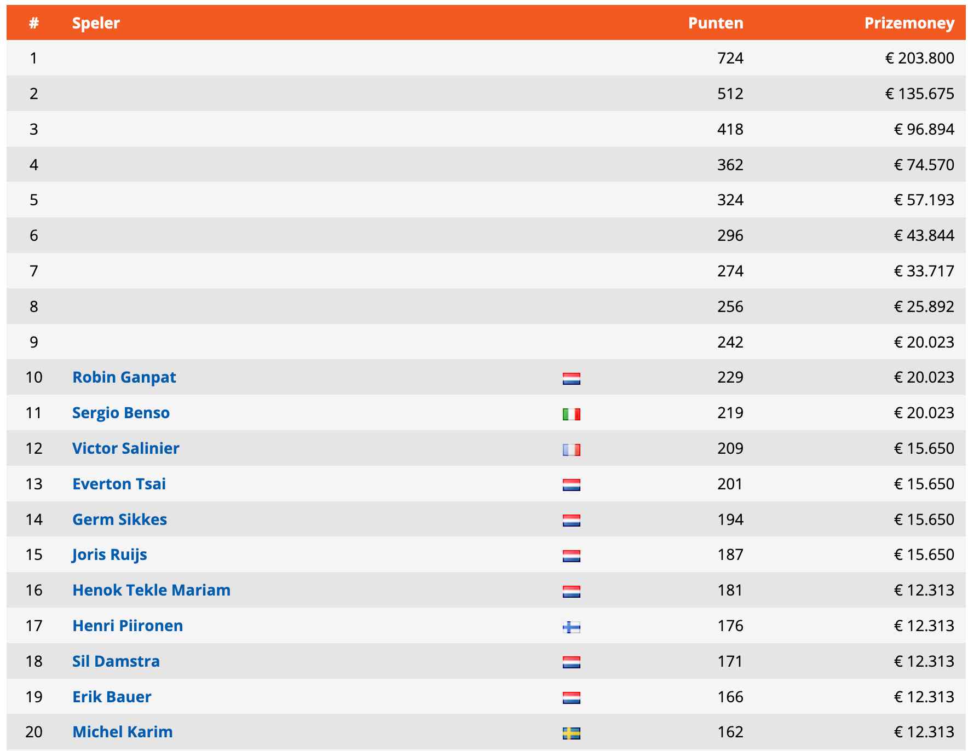Open Robin Ganpat's player profile

[x=124, y=377]
